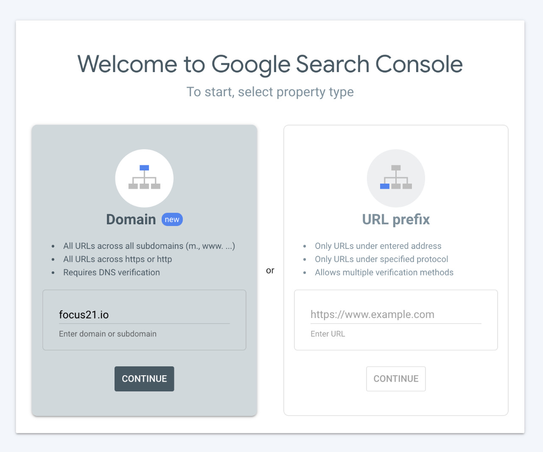Viewport: 543px width, 452px height.
Task: Select the URL prefix heading text
Action: pos(396,220)
